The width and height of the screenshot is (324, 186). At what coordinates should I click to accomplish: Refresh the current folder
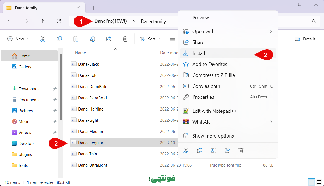[59, 21]
